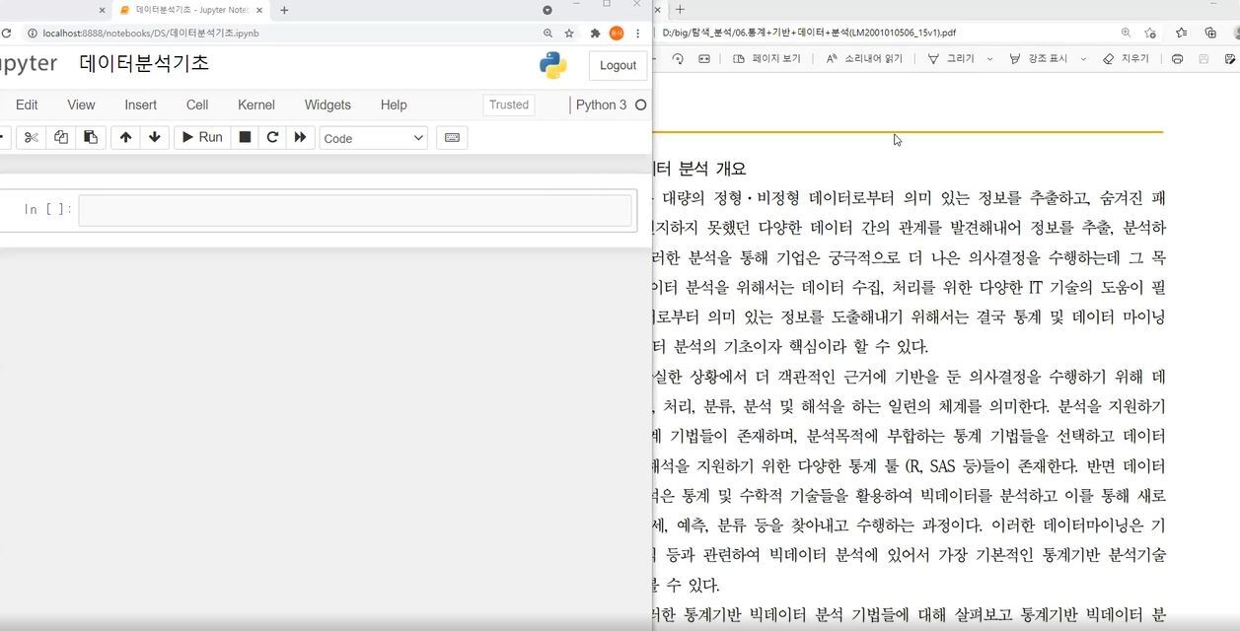Viewport: 1240px width, 631px height.
Task: Print the PDF document
Action: pos(1177,59)
